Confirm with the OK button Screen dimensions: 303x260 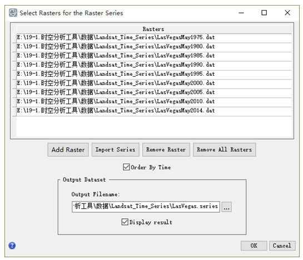tap(254, 246)
